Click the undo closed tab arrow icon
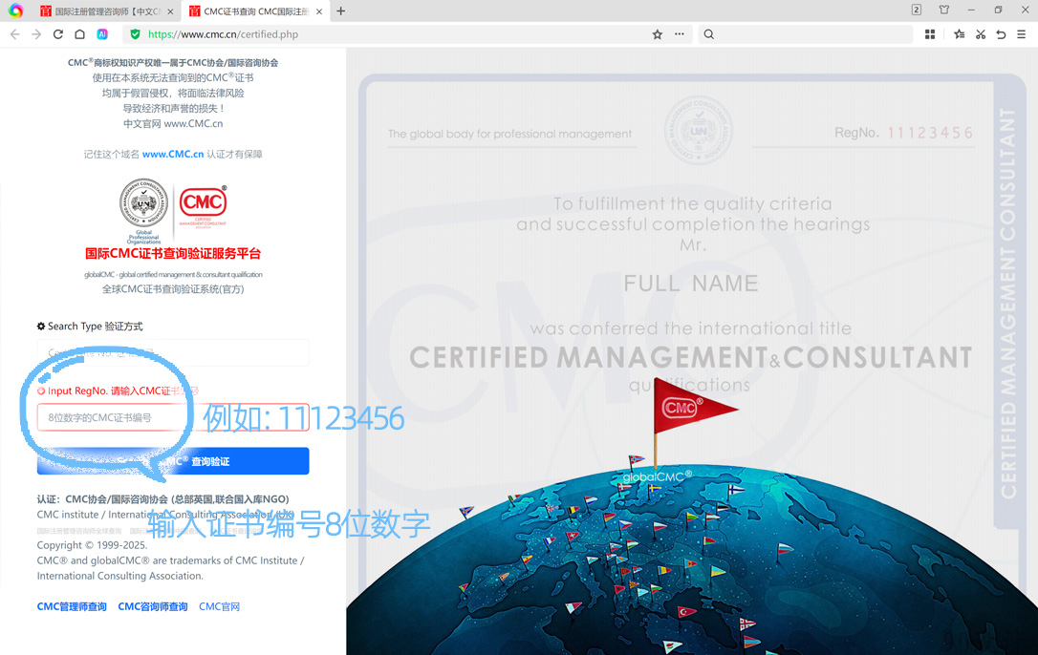This screenshot has width=1038, height=655. point(1001,34)
